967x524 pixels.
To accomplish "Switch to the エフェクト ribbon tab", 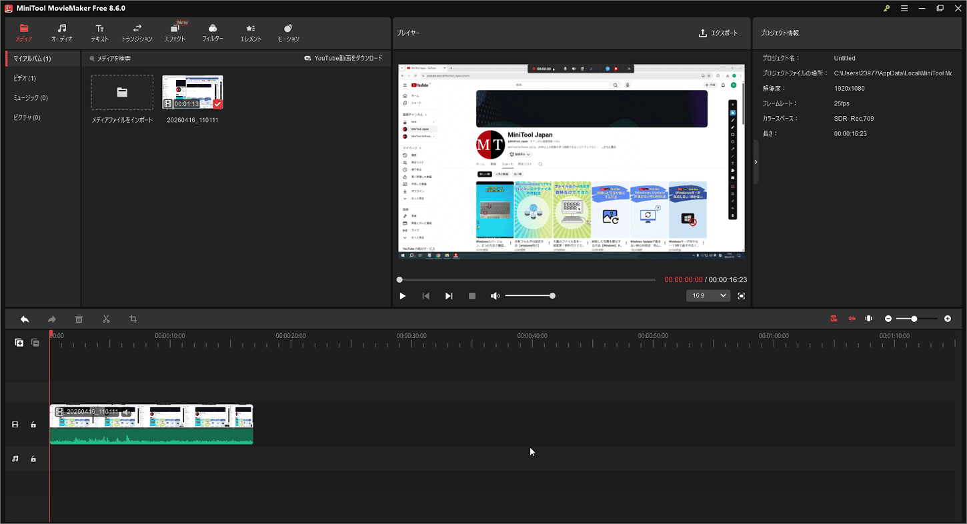I will pos(175,32).
